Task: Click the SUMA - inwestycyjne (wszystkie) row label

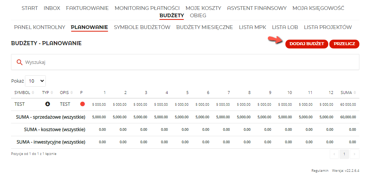Action: pyautogui.click(x=51, y=142)
